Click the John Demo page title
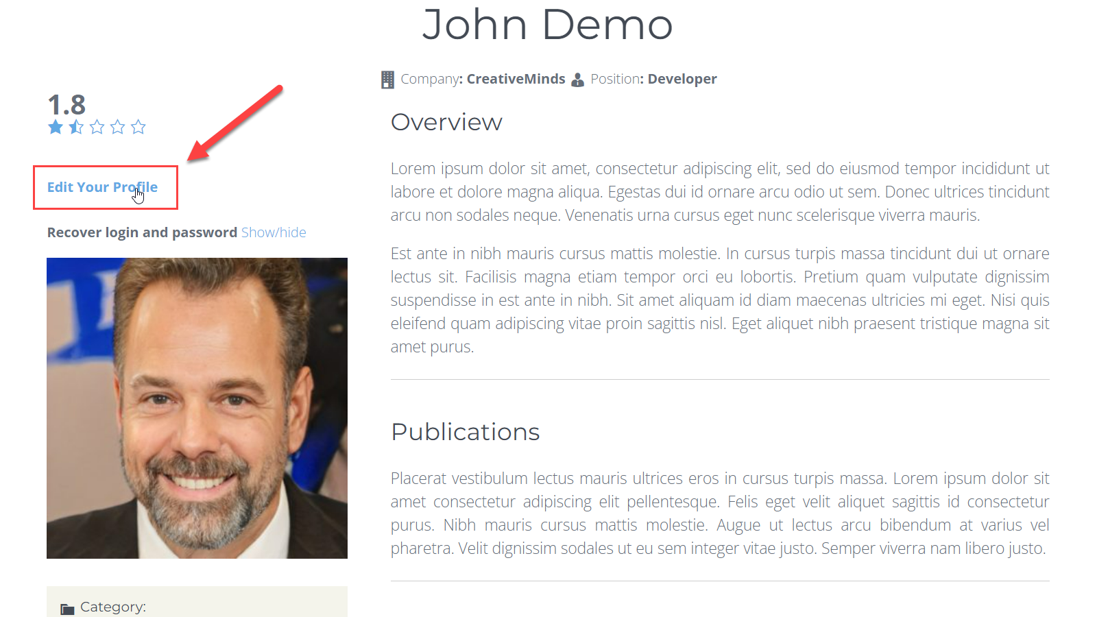1097x617 pixels. point(547,25)
